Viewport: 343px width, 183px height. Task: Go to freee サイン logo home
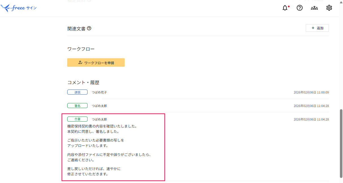coord(19,8)
